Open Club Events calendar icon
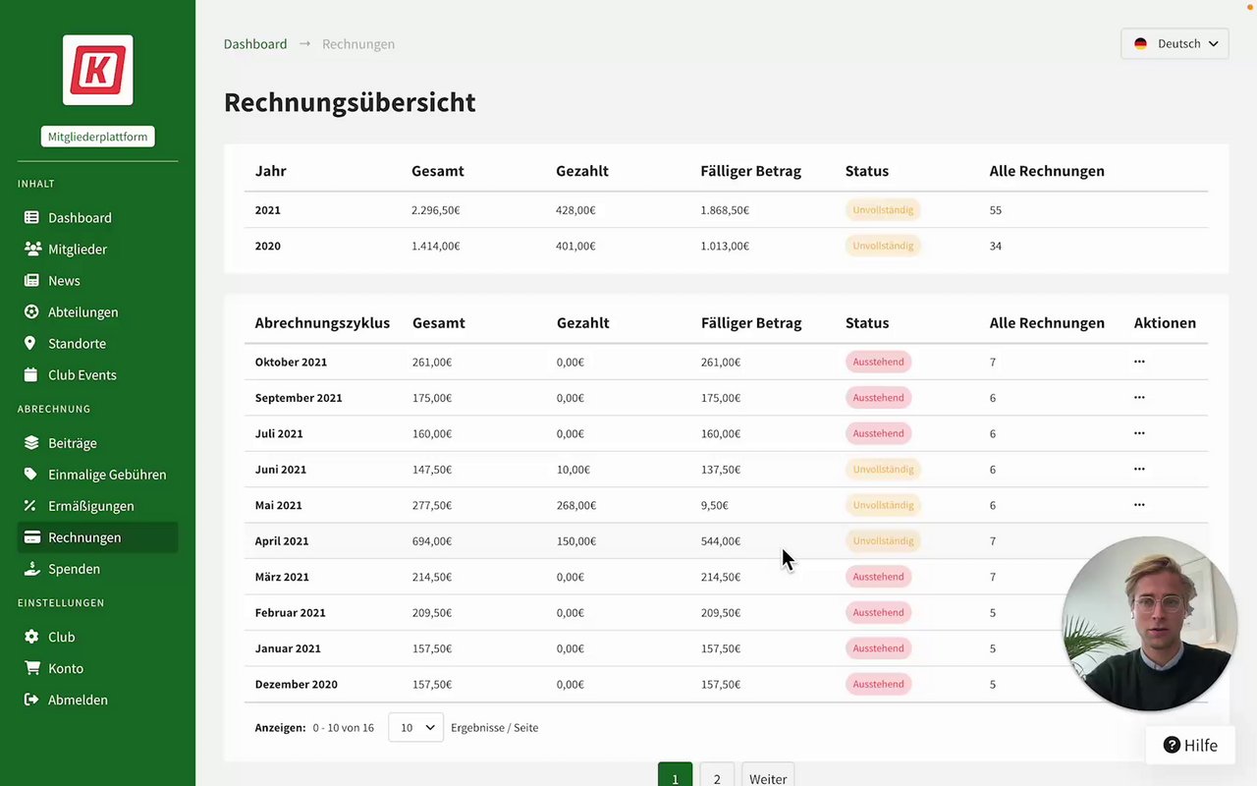This screenshot has width=1257, height=786. point(31,375)
